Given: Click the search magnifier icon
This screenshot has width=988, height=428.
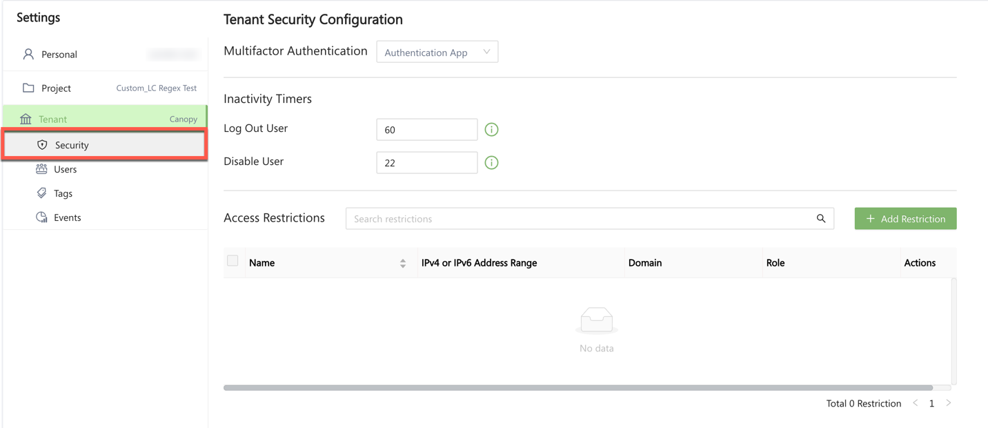Looking at the screenshot, I should click(x=821, y=219).
